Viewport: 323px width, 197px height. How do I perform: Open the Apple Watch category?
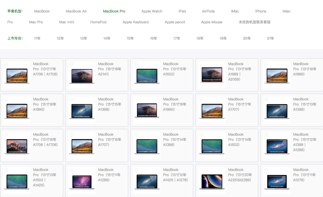tap(152, 11)
